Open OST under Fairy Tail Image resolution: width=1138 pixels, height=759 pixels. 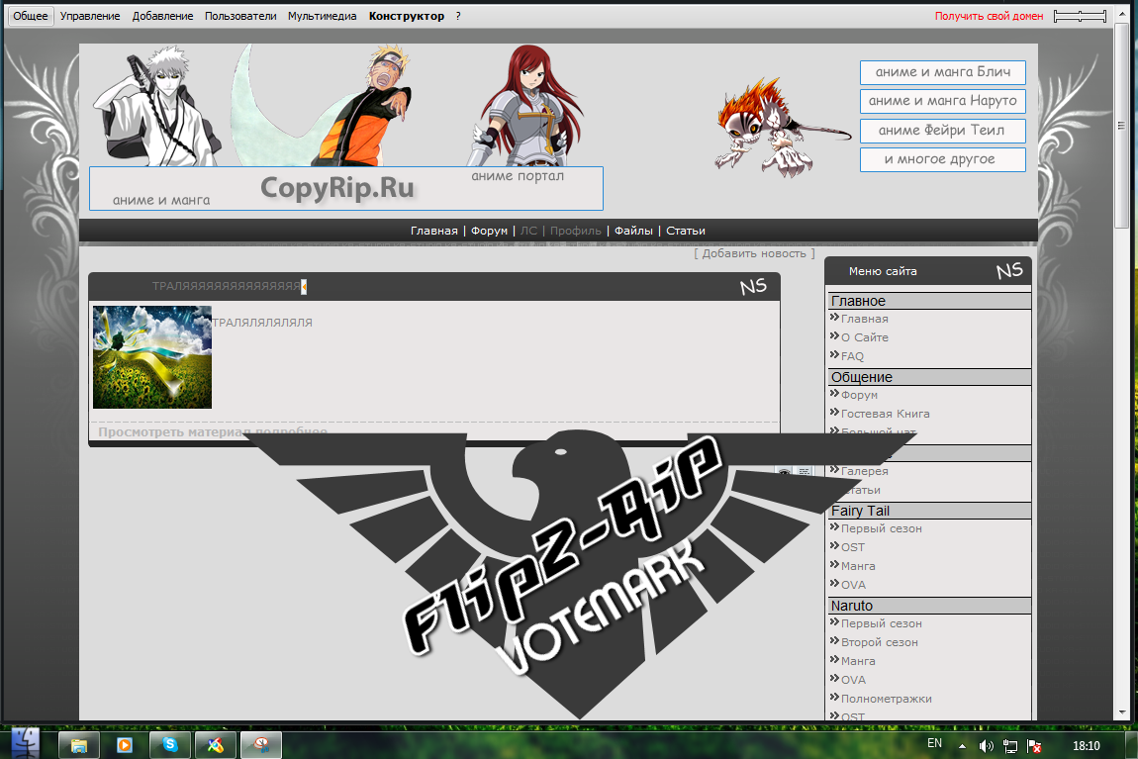point(853,547)
